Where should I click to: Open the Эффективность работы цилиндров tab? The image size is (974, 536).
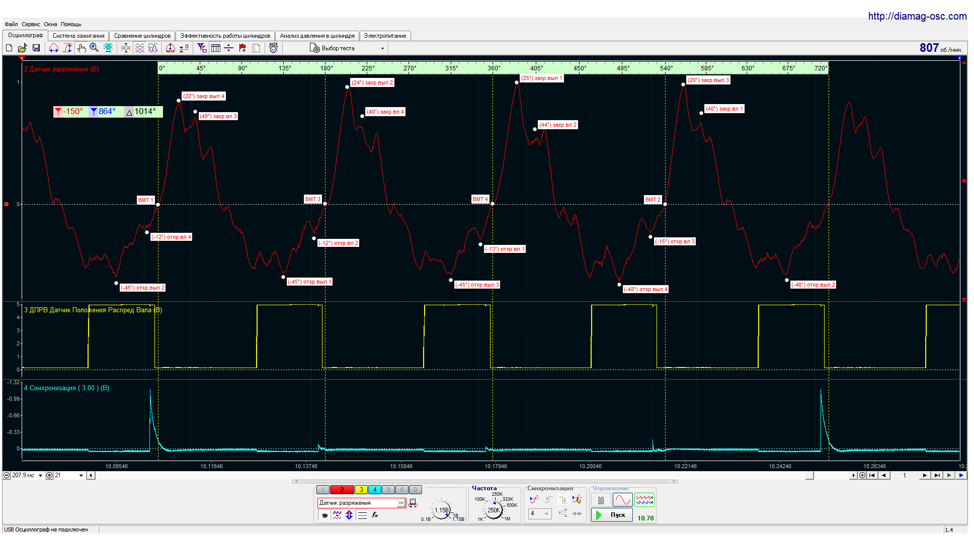coord(225,36)
